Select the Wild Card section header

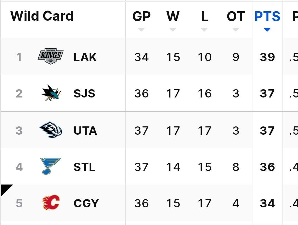[42, 16]
